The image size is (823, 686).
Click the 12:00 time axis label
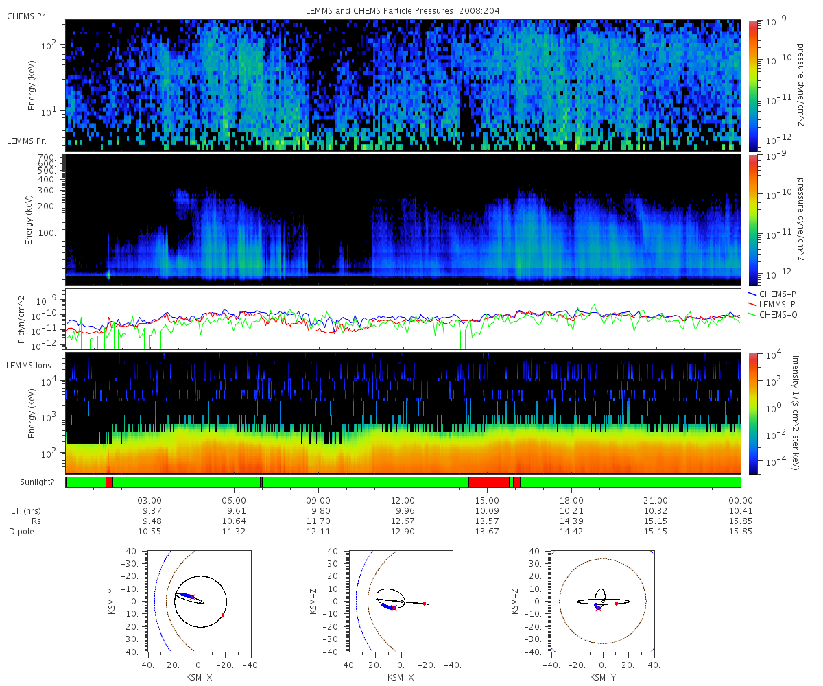pyautogui.click(x=403, y=500)
